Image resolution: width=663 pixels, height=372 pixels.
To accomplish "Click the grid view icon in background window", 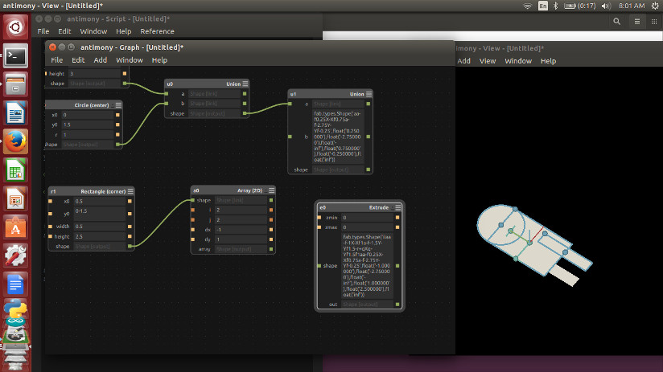I will (x=654, y=22).
